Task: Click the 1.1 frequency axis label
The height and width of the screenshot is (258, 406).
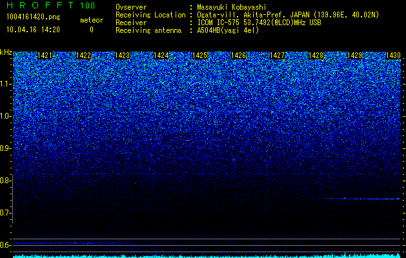Action: tap(5, 84)
